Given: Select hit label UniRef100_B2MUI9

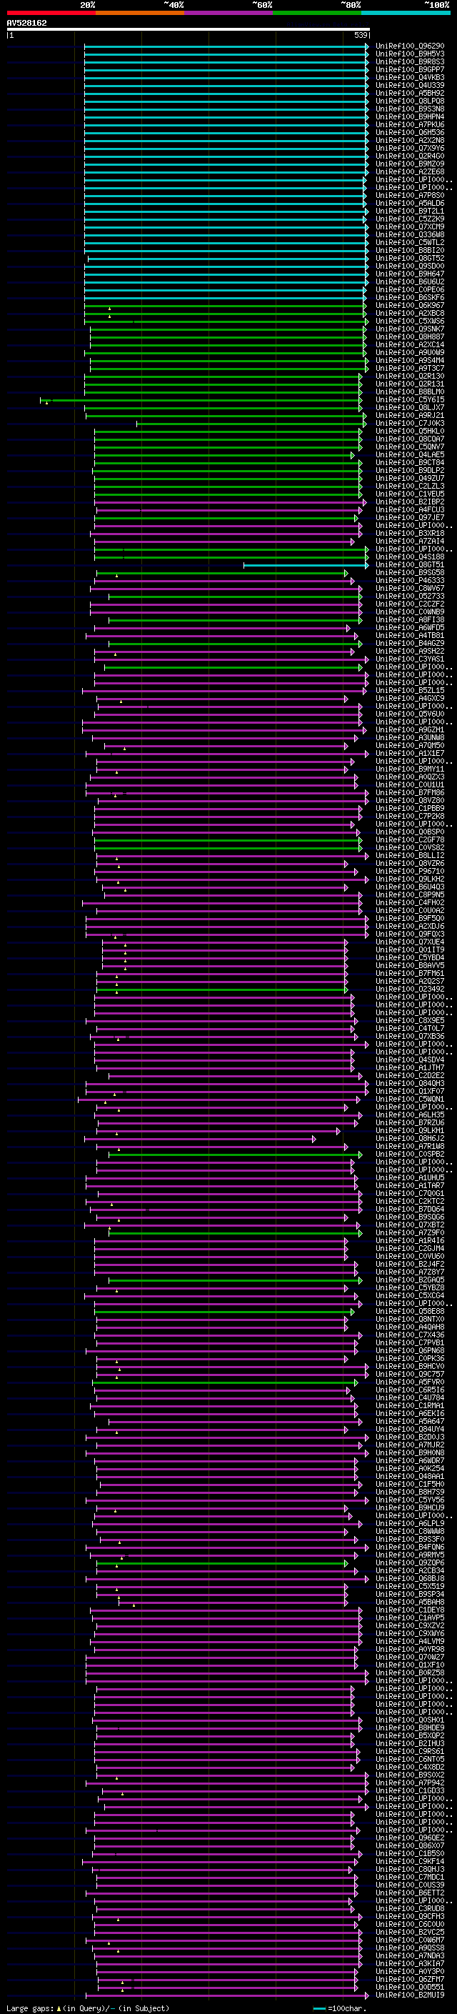Looking at the screenshot, I should pos(410,1995).
